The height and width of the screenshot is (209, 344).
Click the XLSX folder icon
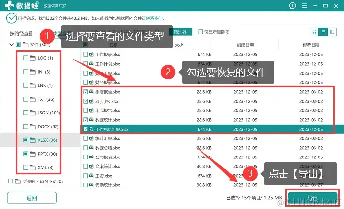coord(33,140)
